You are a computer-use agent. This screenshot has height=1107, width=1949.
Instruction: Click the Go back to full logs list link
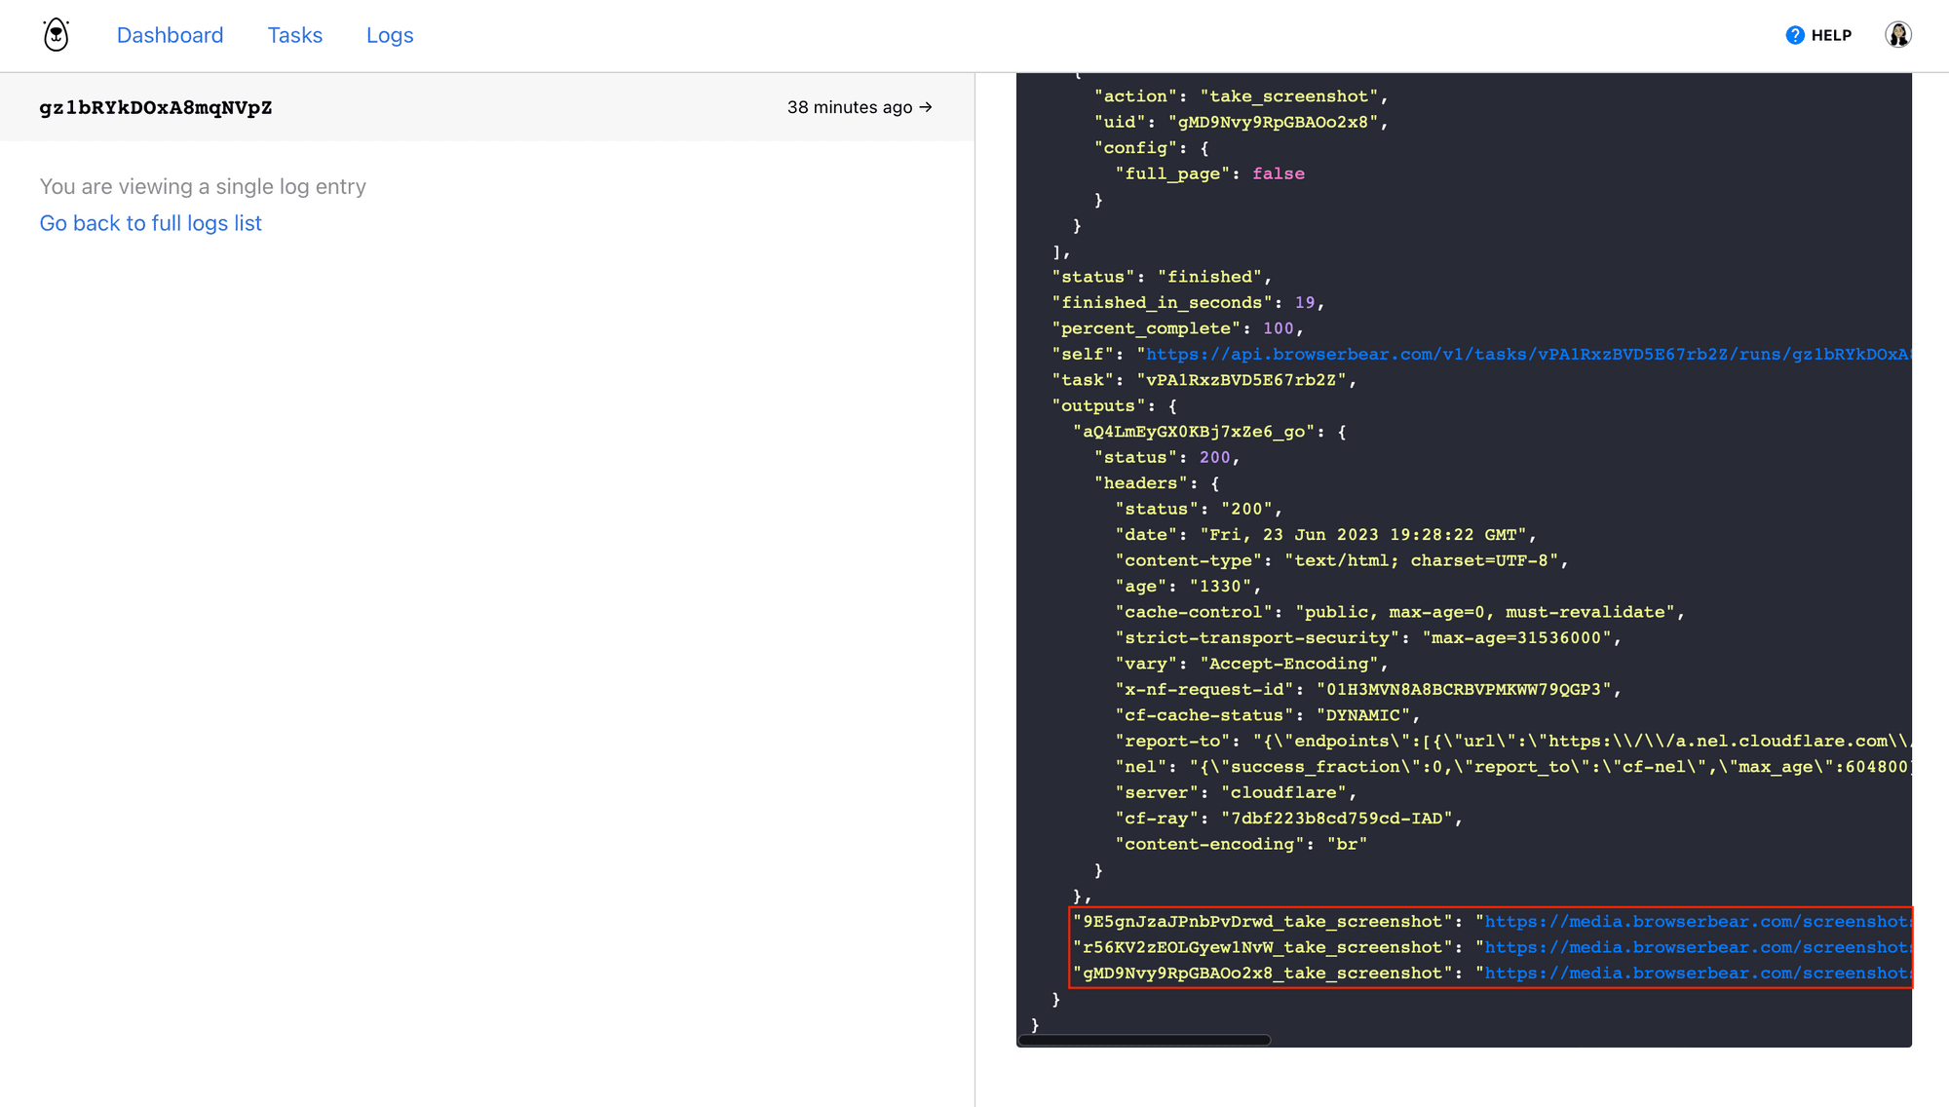click(x=150, y=223)
